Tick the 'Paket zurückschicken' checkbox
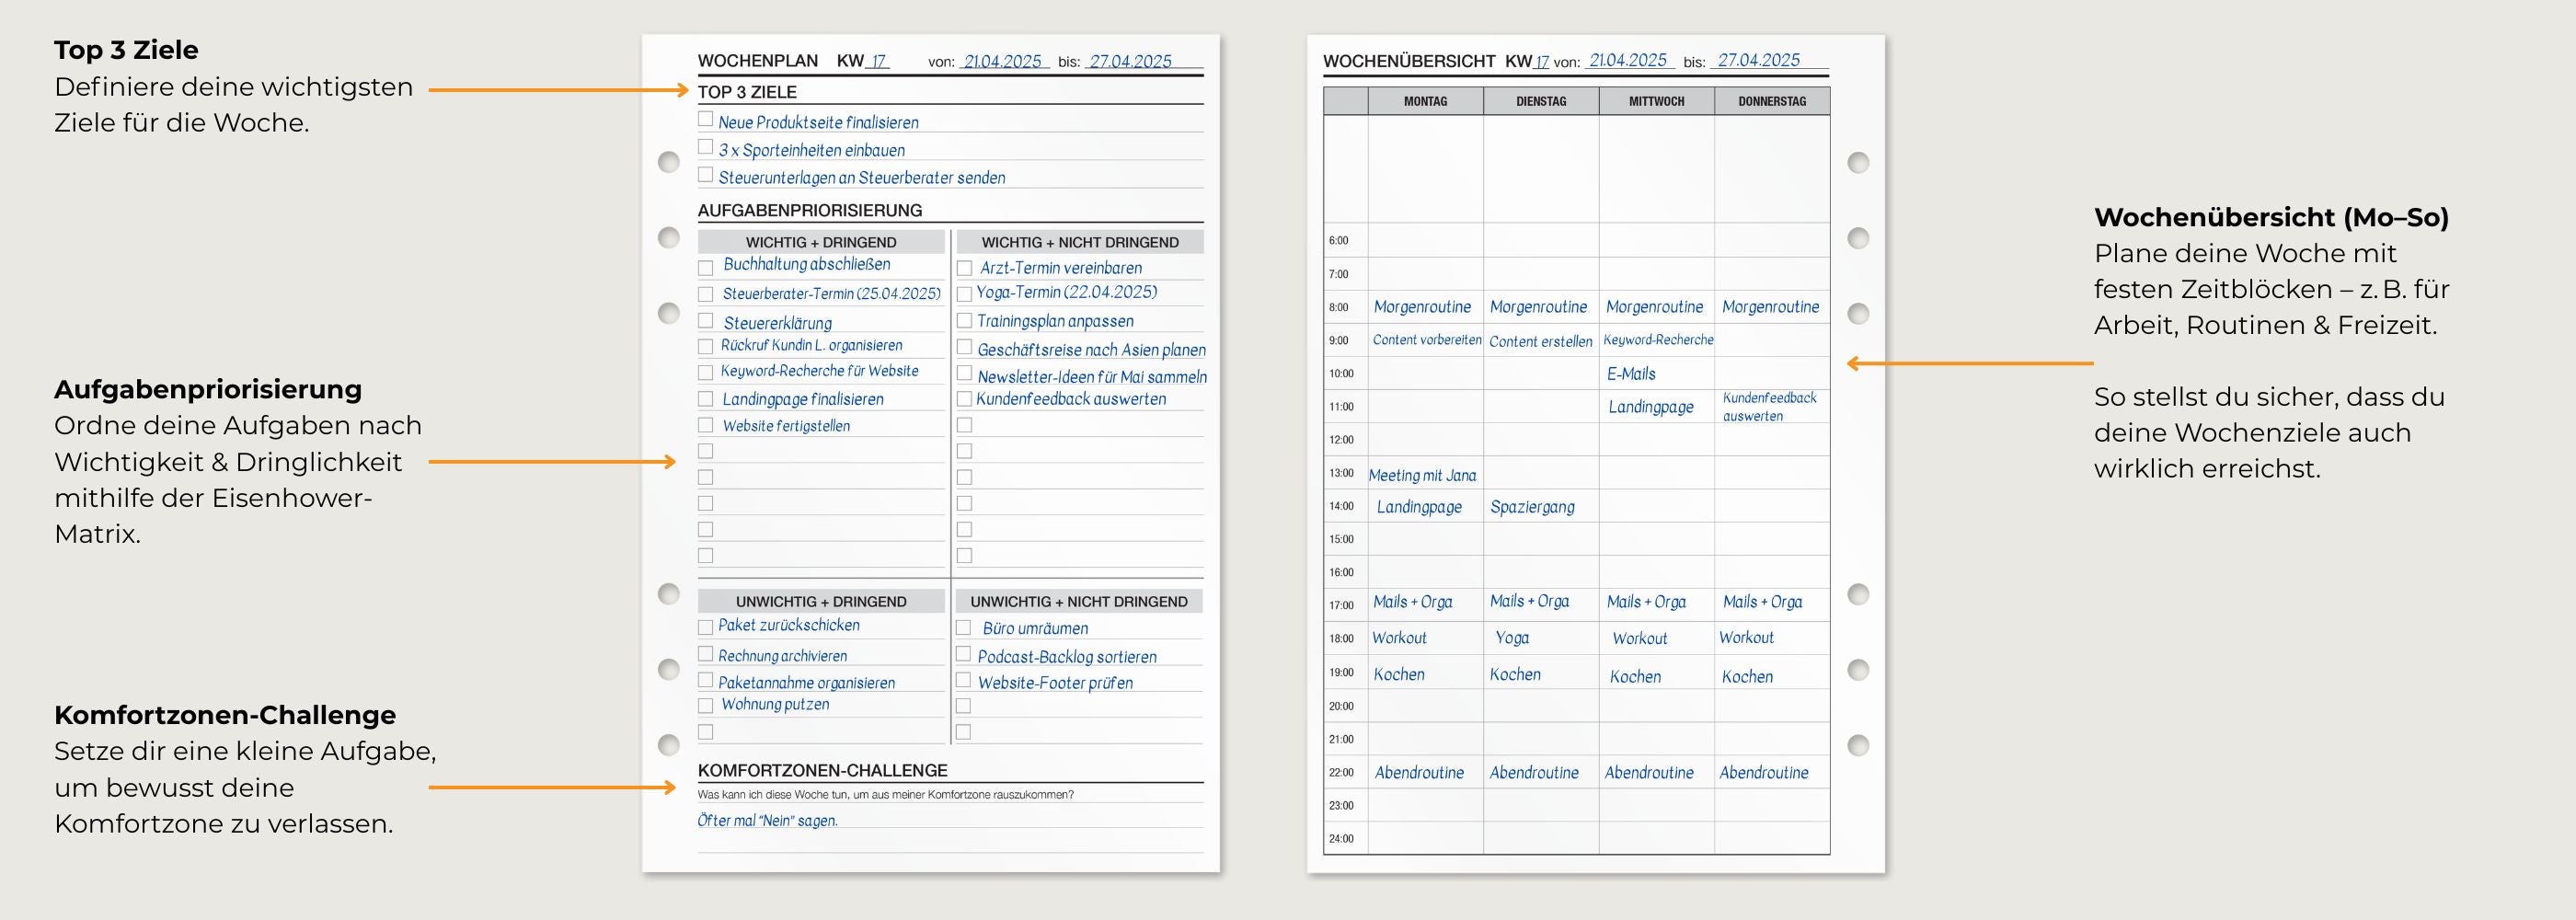 705,627
